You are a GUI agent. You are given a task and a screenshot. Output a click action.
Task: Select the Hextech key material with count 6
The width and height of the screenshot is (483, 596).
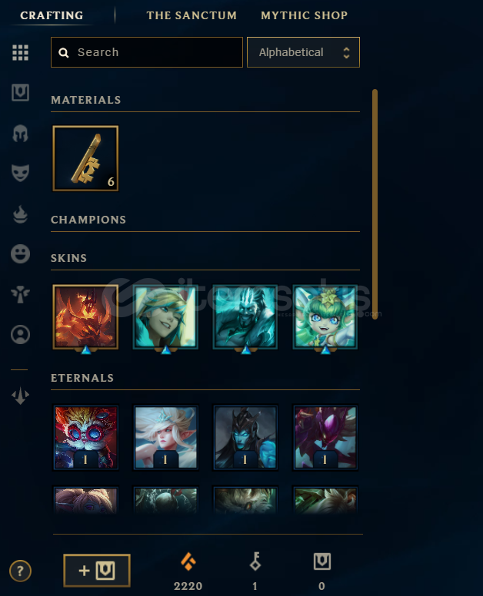[x=85, y=158]
